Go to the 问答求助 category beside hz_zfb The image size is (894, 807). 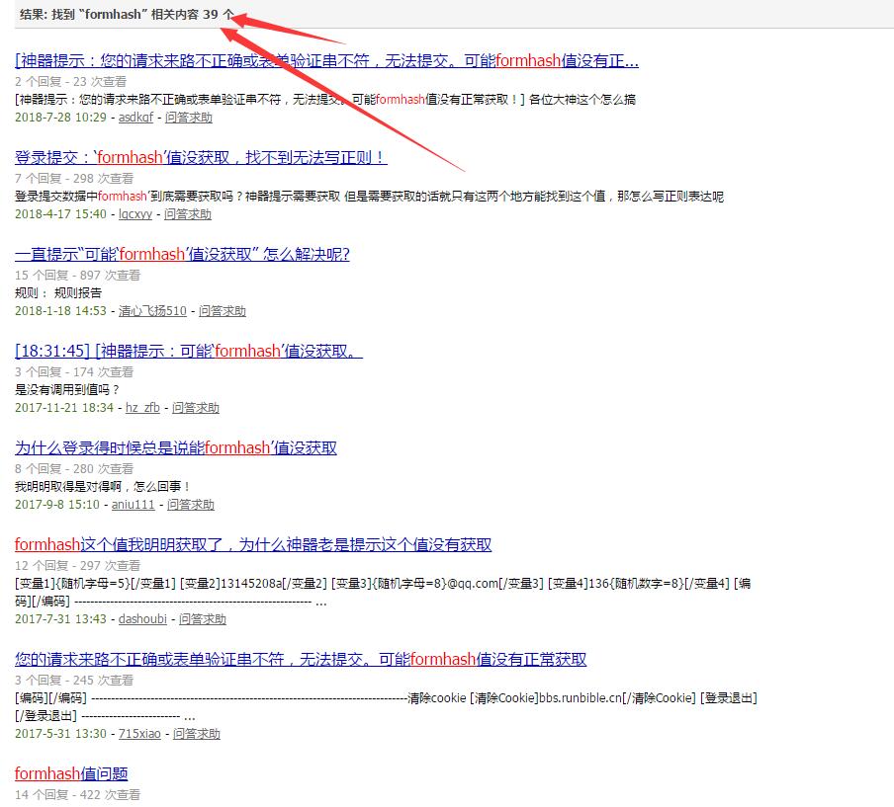(x=196, y=408)
